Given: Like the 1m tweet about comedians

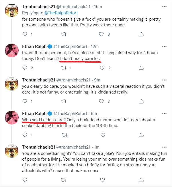Looking at the screenshot, I should (102, 180).
